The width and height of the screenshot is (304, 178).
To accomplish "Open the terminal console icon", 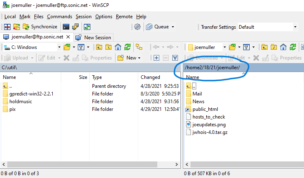I will click(66, 27).
